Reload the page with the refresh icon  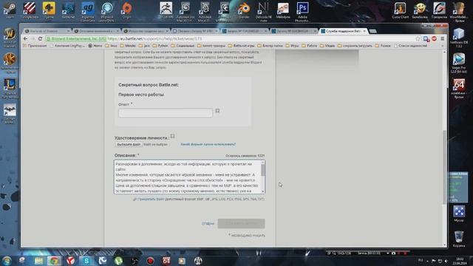[x=40, y=38]
